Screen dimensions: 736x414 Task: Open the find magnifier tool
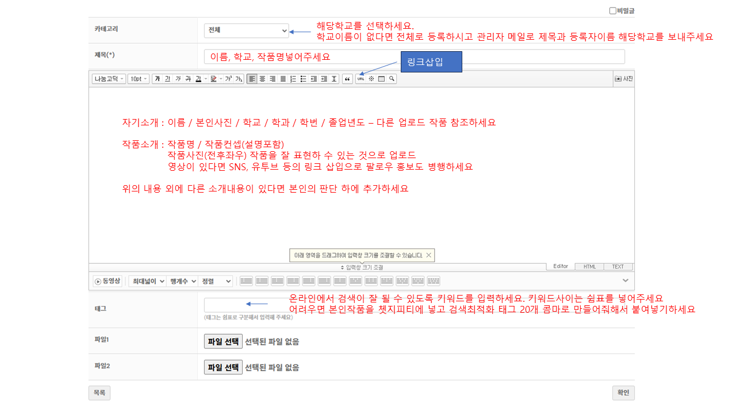coord(392,79)
